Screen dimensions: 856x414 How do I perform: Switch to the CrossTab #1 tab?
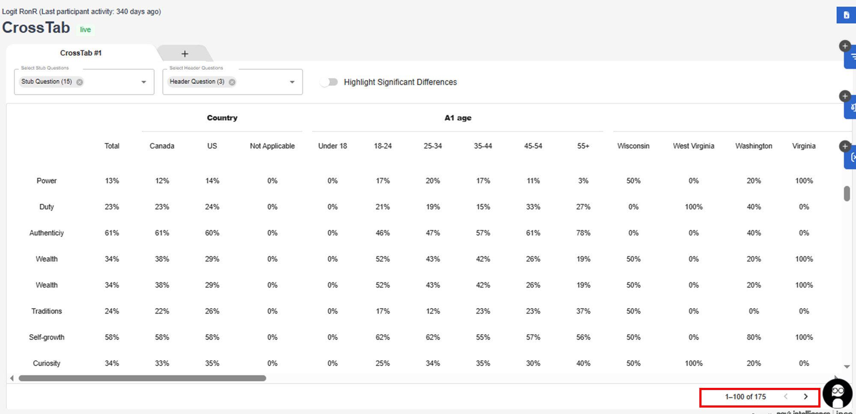[x=81, y=53]
